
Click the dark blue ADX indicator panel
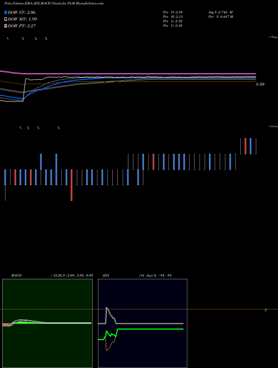142,323
